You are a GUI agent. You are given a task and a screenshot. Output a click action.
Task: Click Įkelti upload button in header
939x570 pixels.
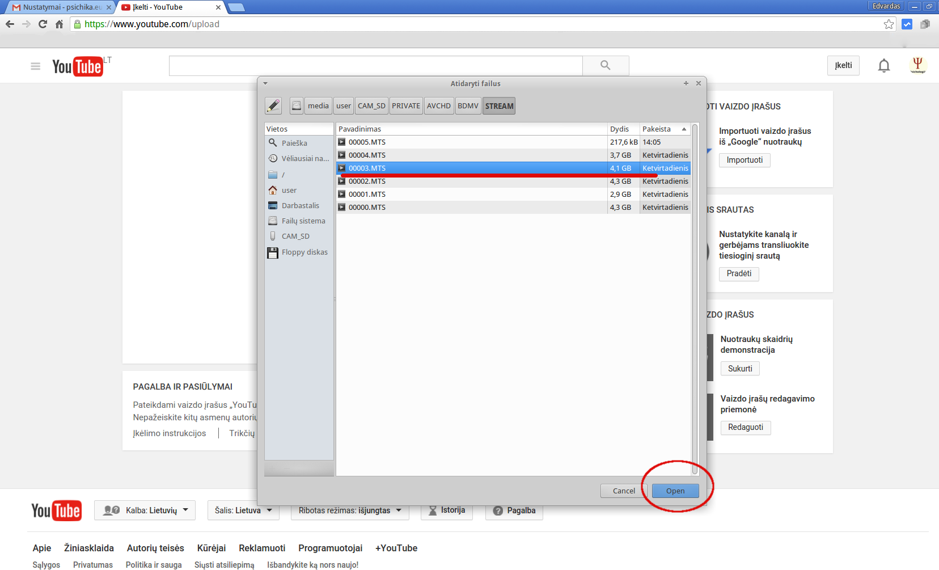tap(843, 65)
